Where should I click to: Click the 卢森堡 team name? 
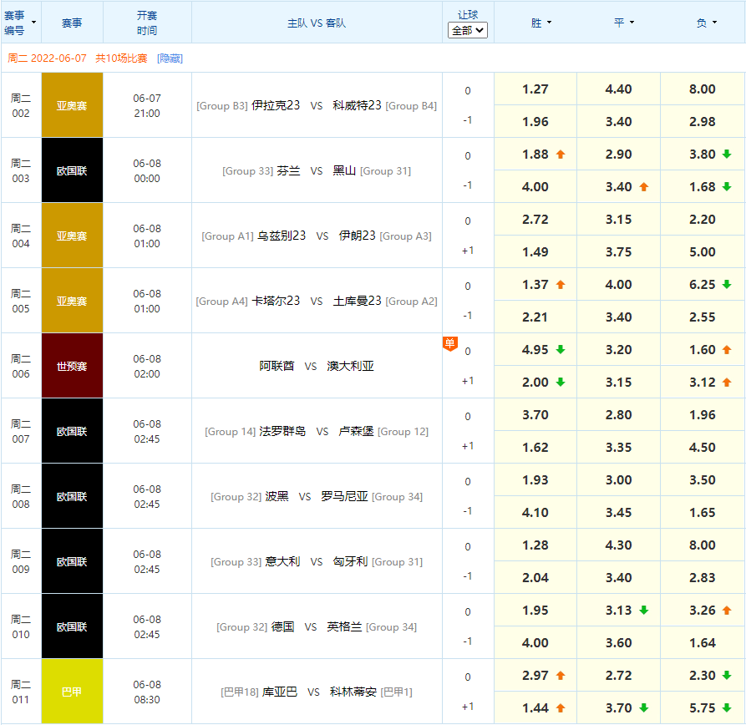(357, 431)
